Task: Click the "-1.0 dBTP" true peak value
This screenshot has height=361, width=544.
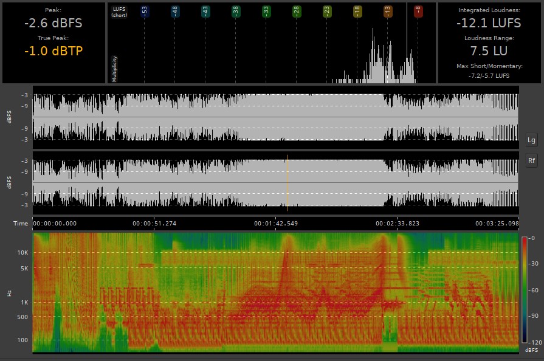Action: 53,51
